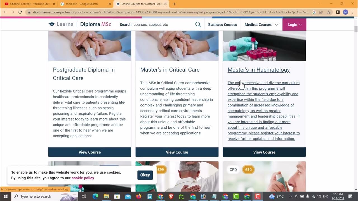Open the Mail app from the taskbar
The image size is (358, 201).
point(128,196)
